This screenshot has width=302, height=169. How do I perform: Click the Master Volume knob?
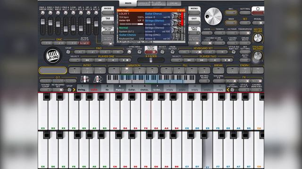(x=258, y=38)
